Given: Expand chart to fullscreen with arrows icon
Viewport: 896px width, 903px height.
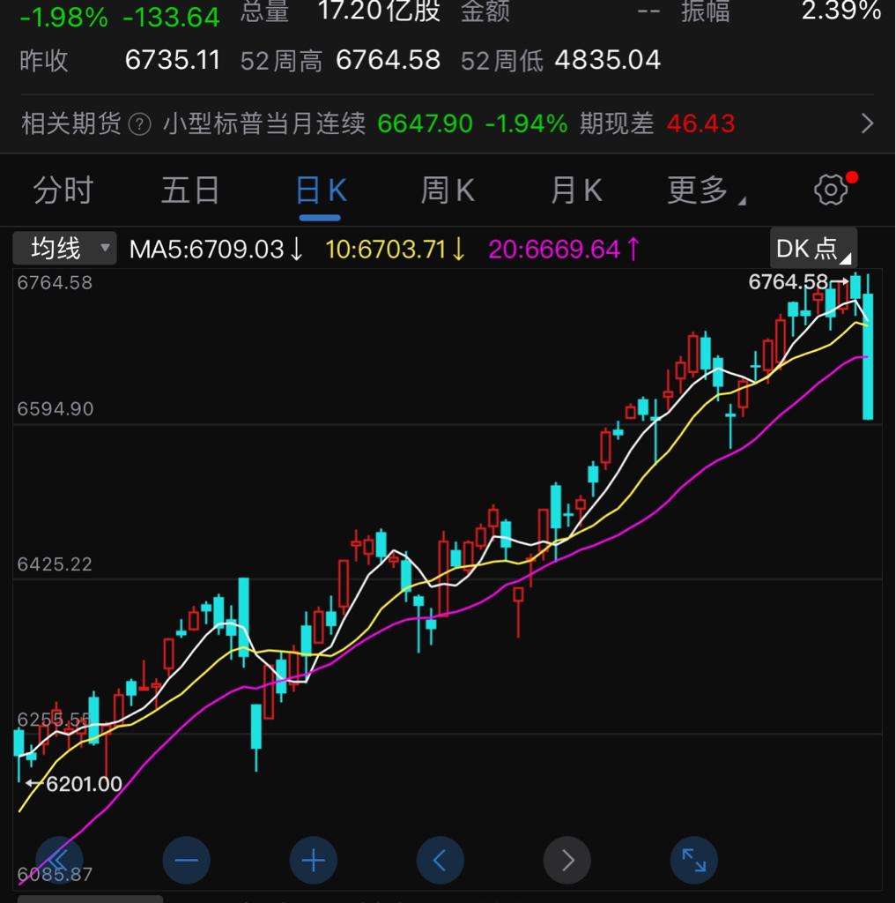Looking at the screenshot, I should tap(694, 861).
